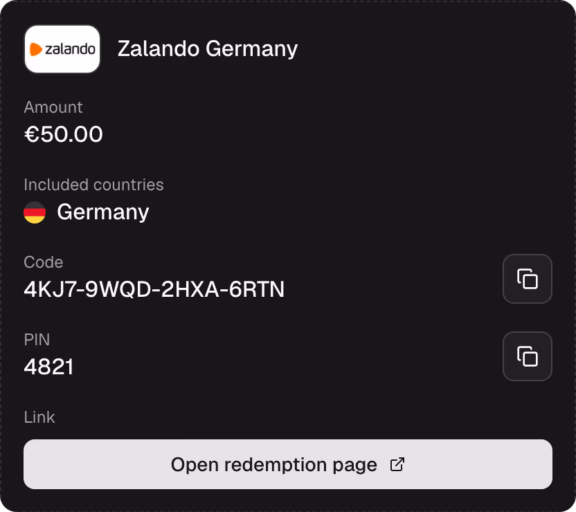The image size is (576, 512).
Task: Copy the gift card code
Action: pyautogui.click(x=527, y=279)
